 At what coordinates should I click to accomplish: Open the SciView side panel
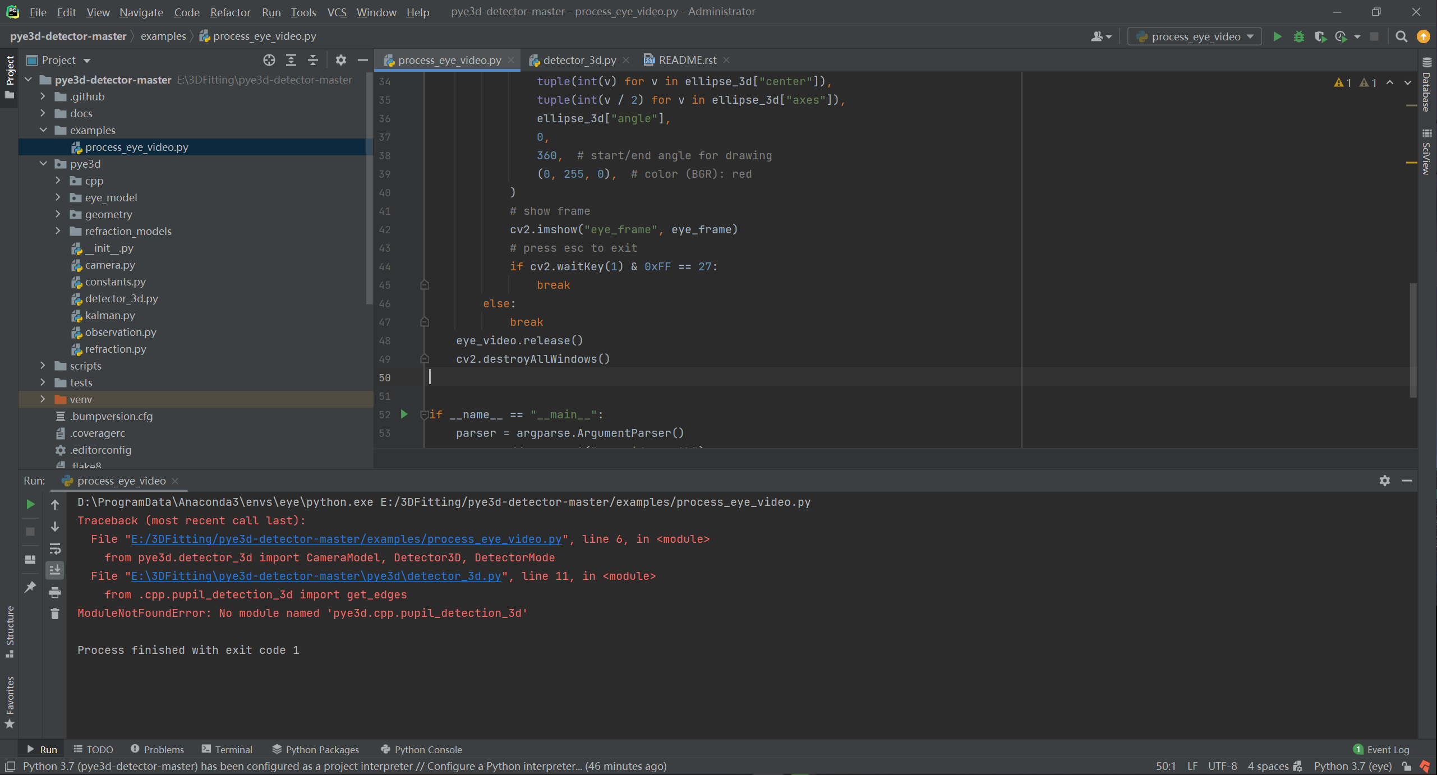1427,152
